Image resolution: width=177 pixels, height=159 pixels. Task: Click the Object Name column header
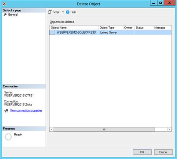click(x=74, y=28)
